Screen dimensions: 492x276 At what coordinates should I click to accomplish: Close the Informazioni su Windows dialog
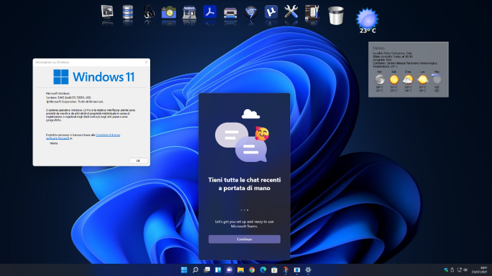pos(146,63)
